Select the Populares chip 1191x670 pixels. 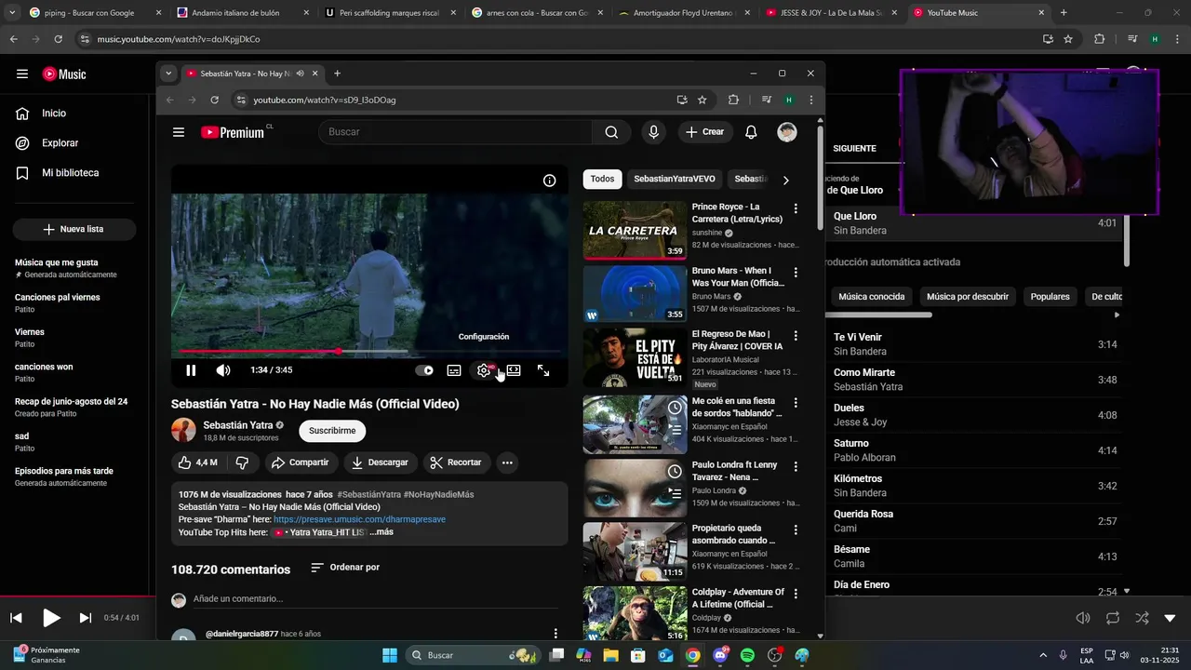coord(1050,297)
